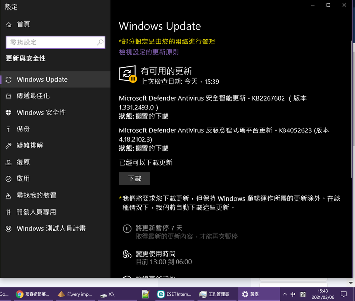Click the settings window vertical scrollbar

tap(351, 109)
